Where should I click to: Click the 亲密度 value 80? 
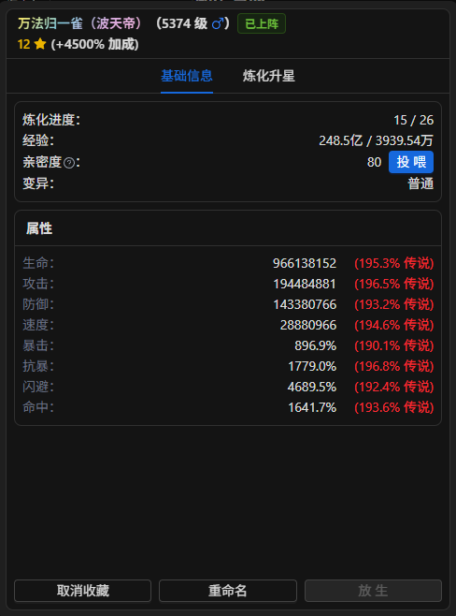pos(374,162)
